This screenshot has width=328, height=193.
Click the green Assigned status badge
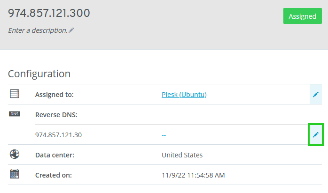point(302,16)
